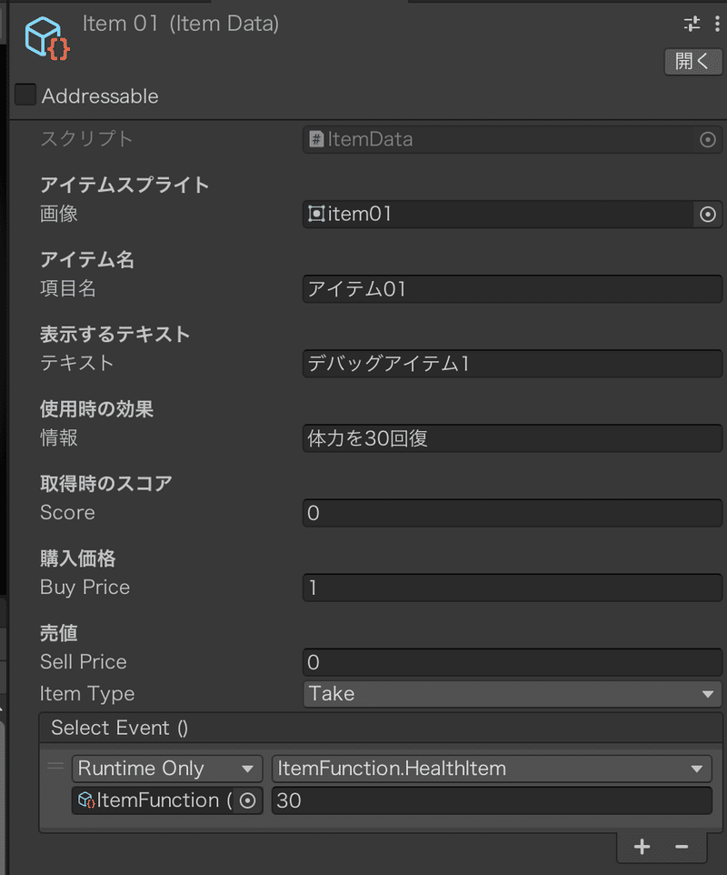The height and width of the screenshot is (875, 727).
Task: Open the ItemFunction.HealthItem function dropdown
Action: tap(492, 769)
